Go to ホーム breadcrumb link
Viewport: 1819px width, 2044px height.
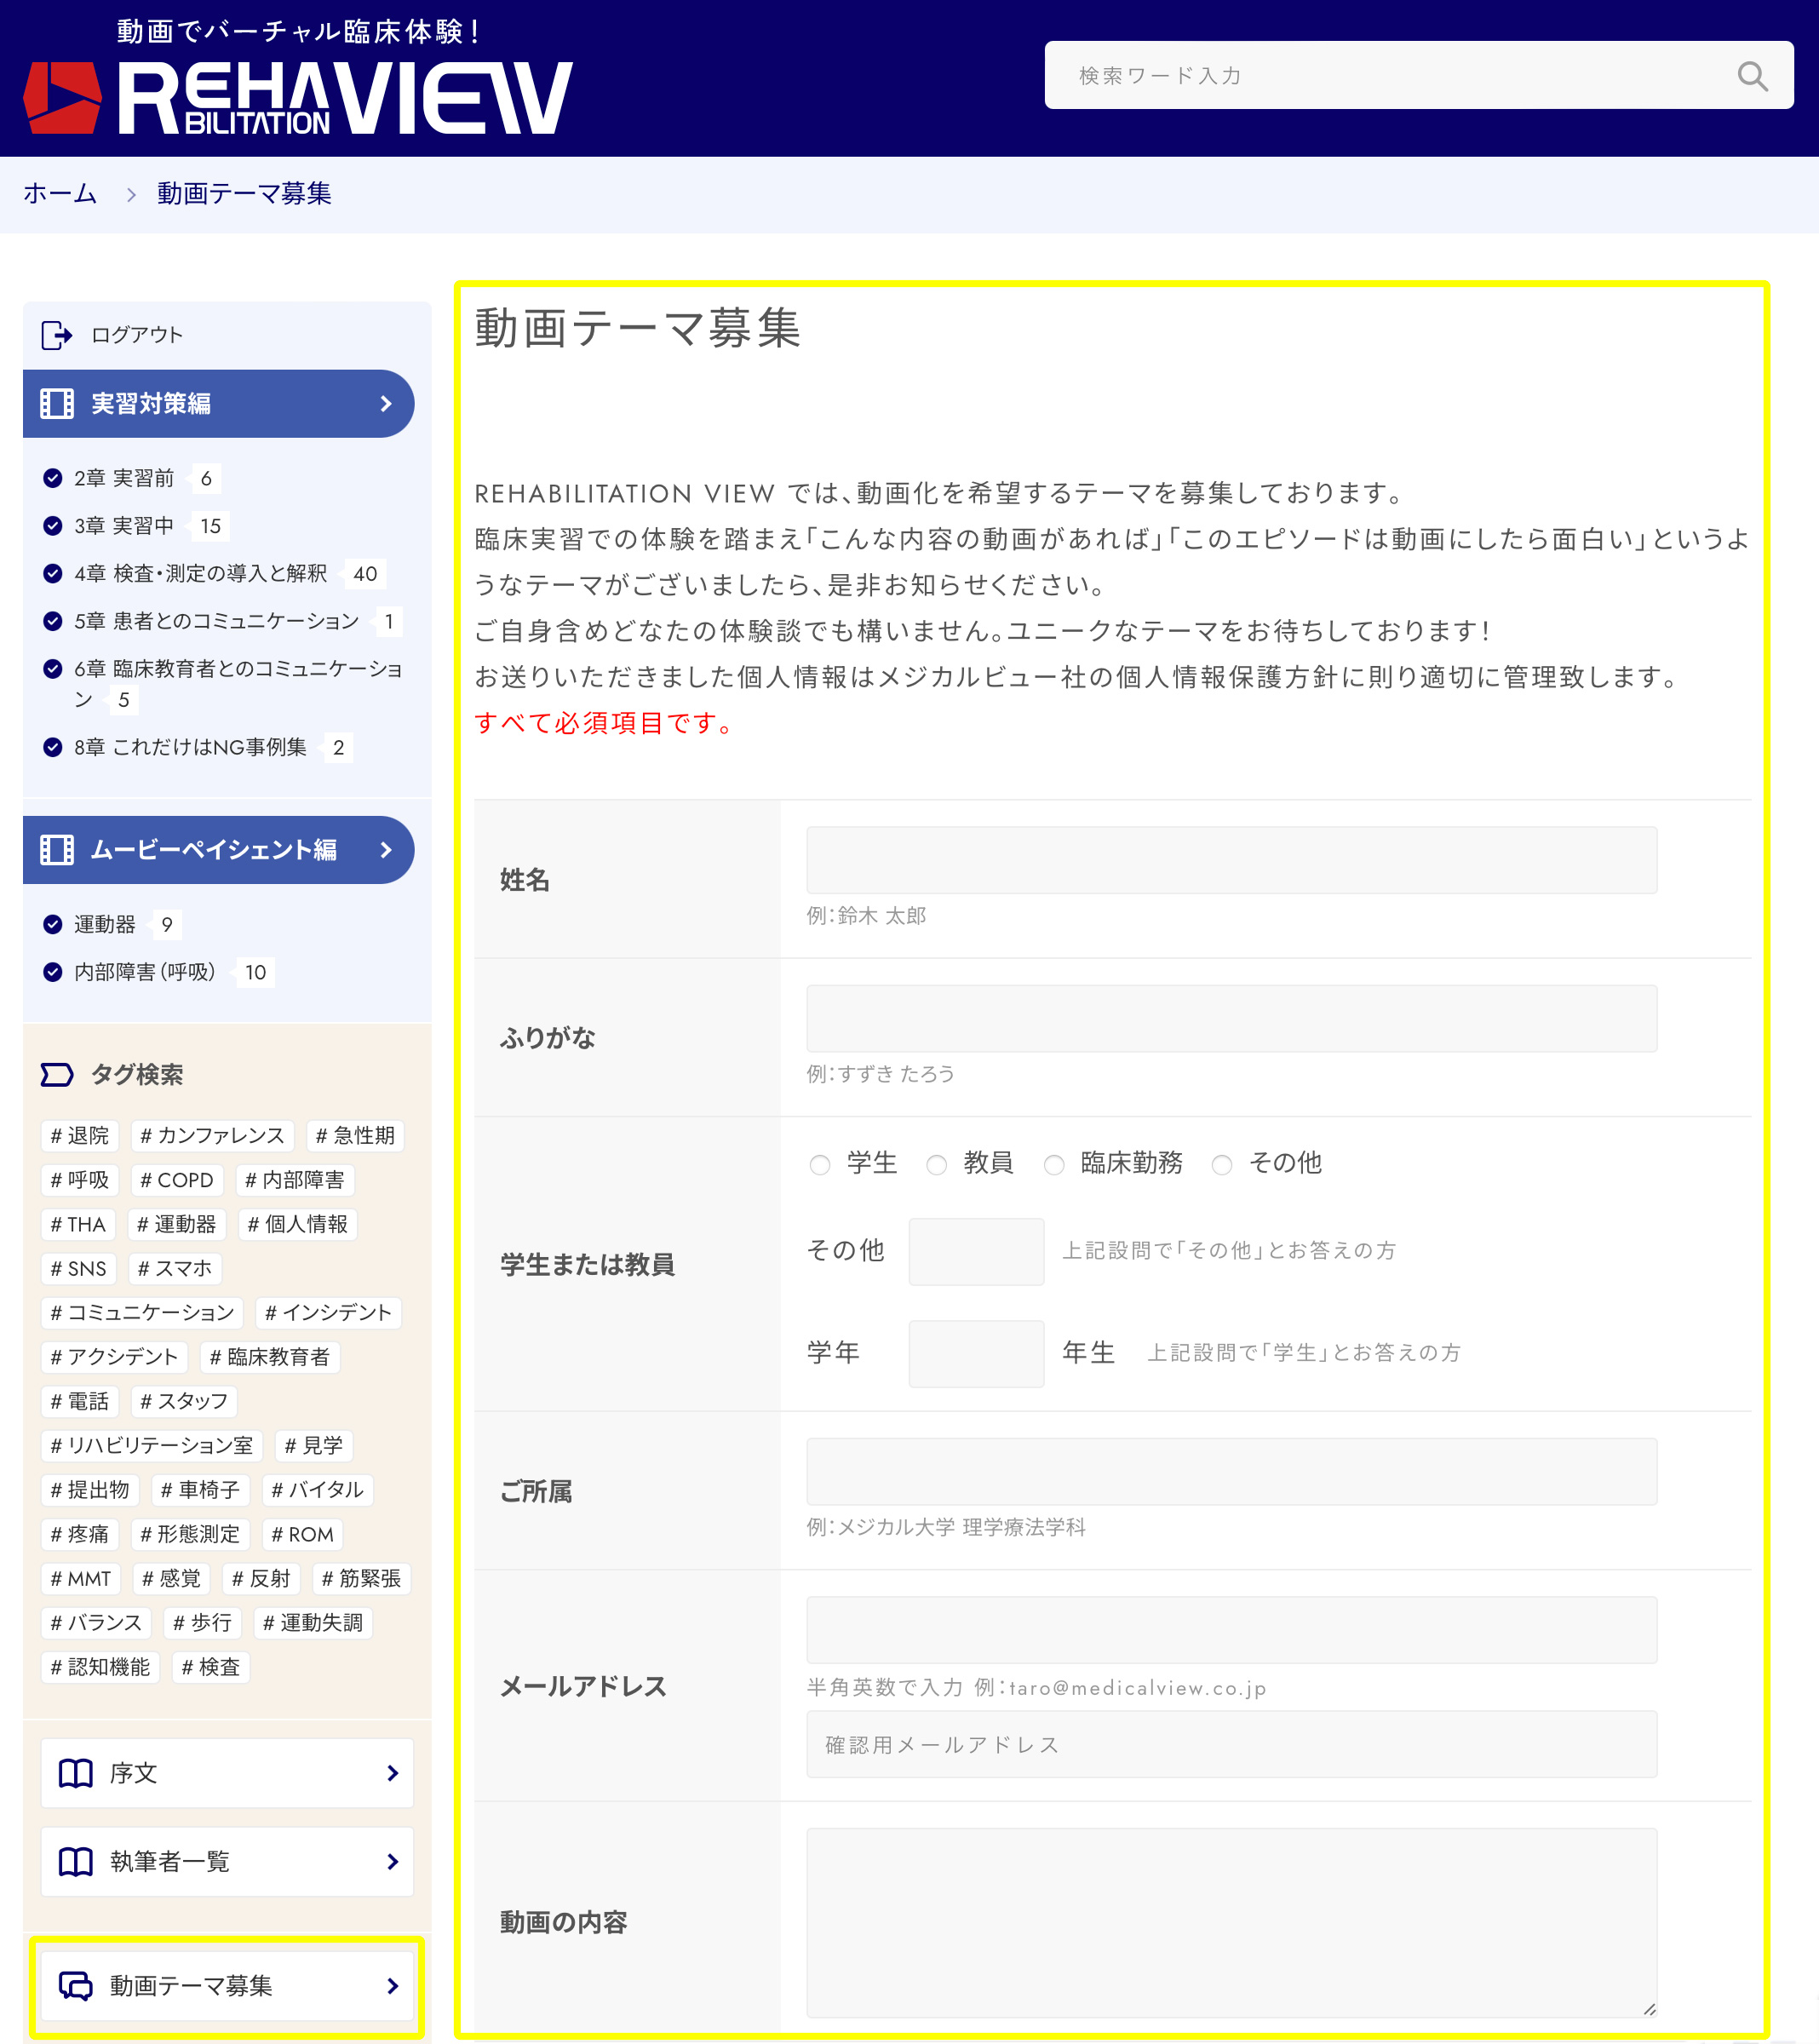(60, 194)
